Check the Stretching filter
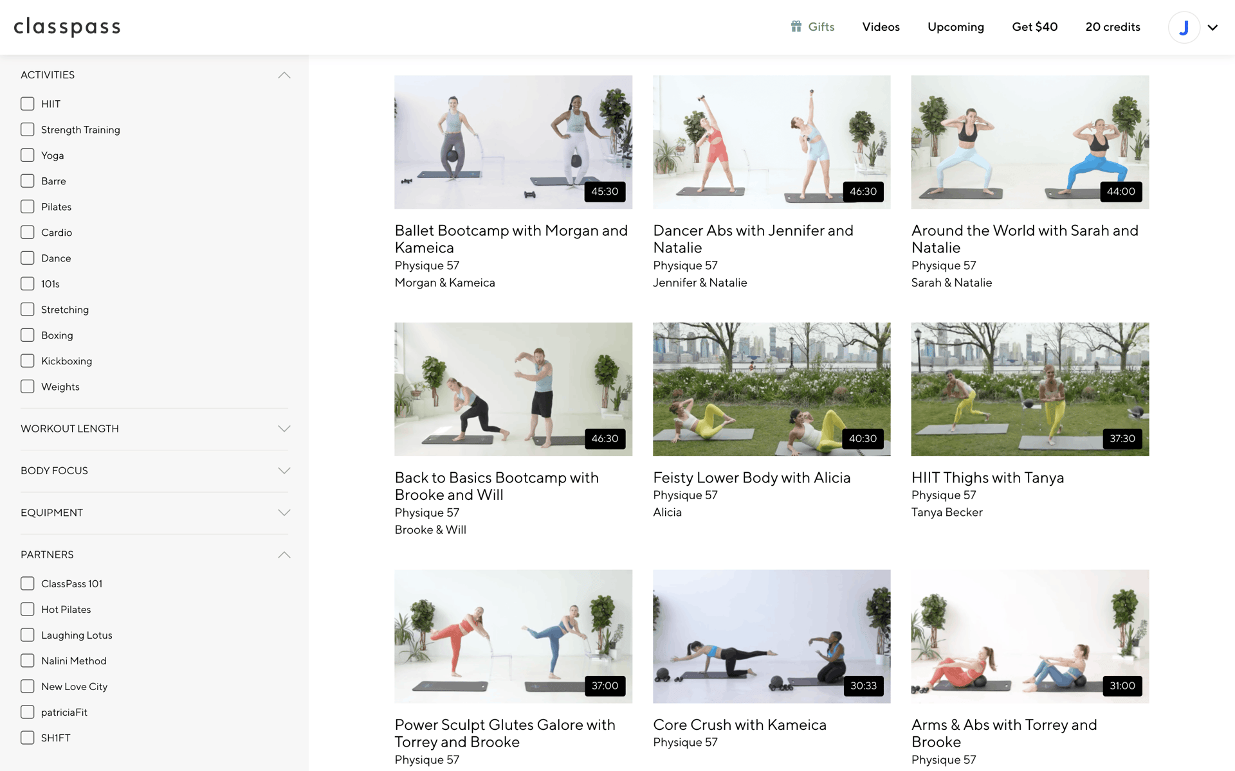 pos(27,309)
